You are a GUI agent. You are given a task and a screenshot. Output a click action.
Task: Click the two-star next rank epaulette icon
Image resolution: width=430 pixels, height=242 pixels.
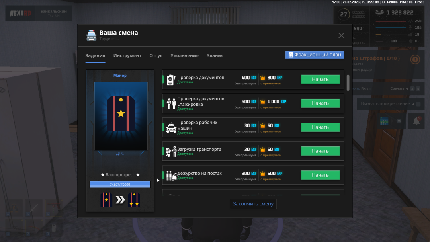pyautogui.click(x=134, y=200)
